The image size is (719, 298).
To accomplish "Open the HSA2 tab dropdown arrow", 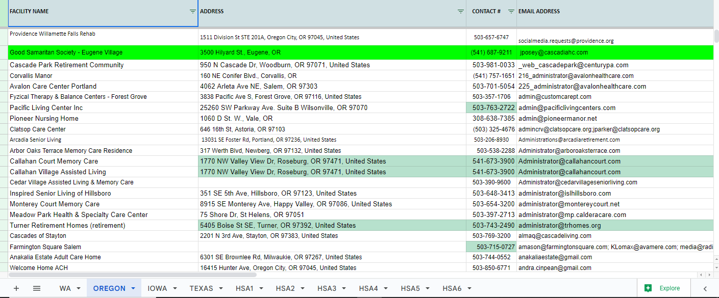I will (x=303, y=288).
